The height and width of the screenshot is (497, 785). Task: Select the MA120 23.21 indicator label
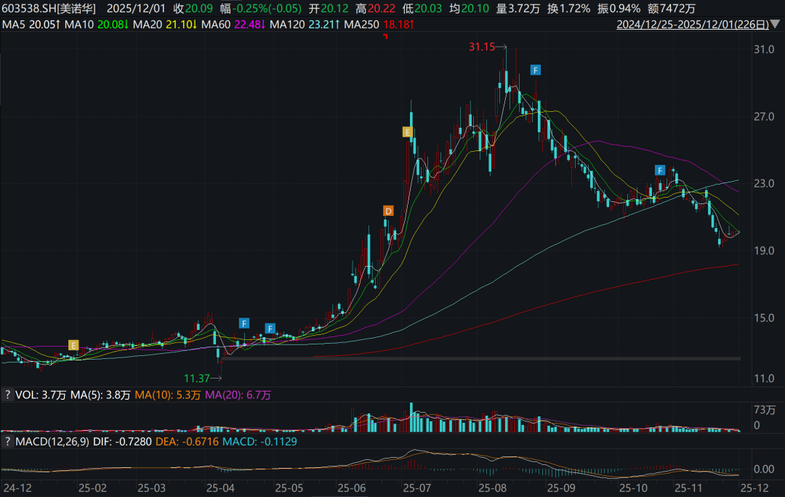coord(305,25)
